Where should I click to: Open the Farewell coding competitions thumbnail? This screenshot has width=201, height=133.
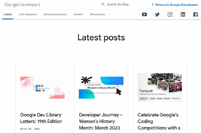click(x=160, y=88)
